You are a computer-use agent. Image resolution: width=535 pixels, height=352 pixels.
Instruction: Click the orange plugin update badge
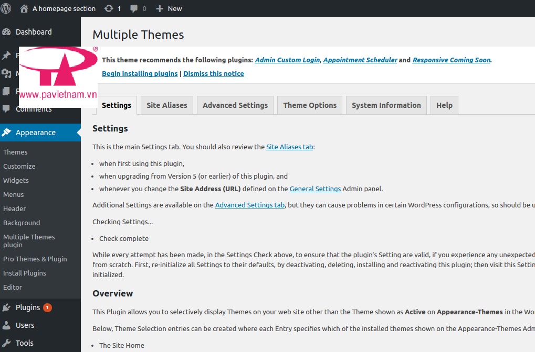[47, 307]
